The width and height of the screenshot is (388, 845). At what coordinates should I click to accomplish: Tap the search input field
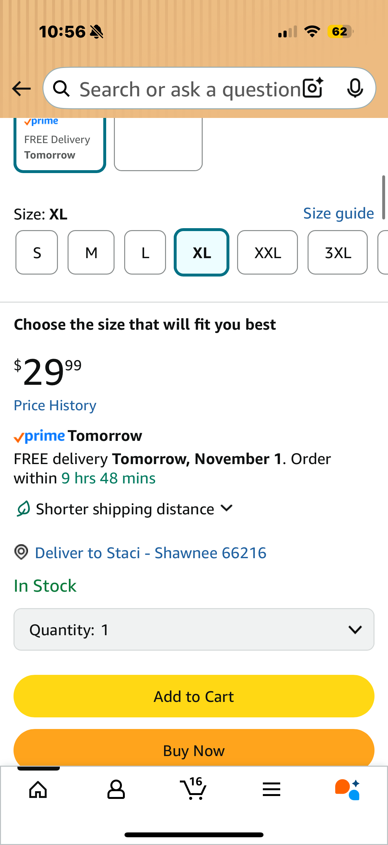[x=190, y=89]
